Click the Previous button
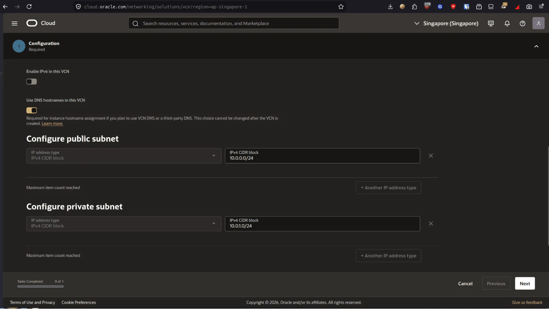Image resolution: width=549 pixels, height=309 pixels. click(496, 284)
